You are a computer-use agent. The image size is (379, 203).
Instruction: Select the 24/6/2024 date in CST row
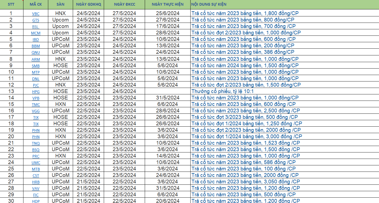pos(168,175)
